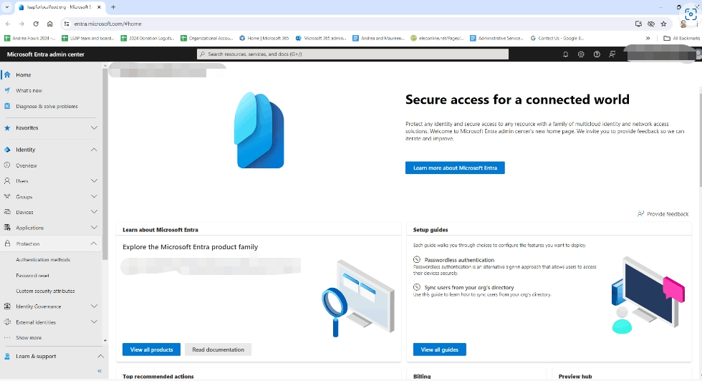The width and height of the screenshot is (702, 381).
Task: Open the What's new sidebar icon
Action: [7, 90]
